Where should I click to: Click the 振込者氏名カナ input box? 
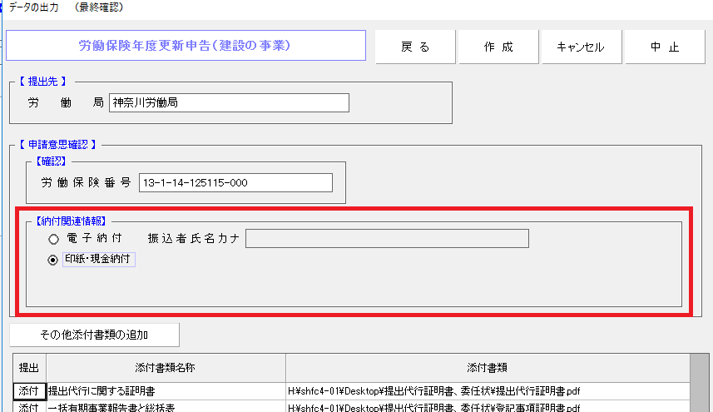coord(387,239)
